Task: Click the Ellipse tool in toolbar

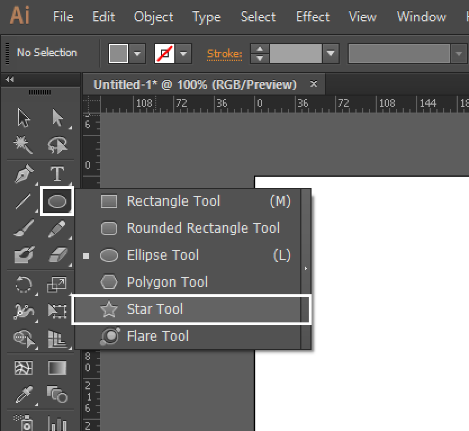Action: click(57, 201)
